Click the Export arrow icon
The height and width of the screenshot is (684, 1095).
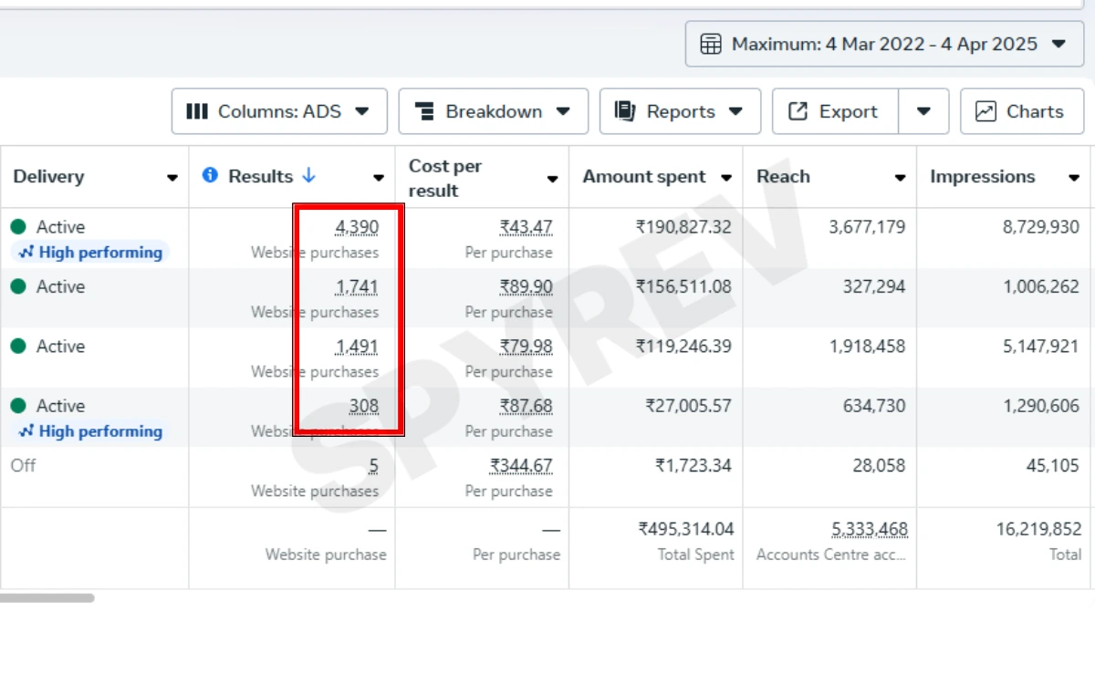(x=798, y=111)
